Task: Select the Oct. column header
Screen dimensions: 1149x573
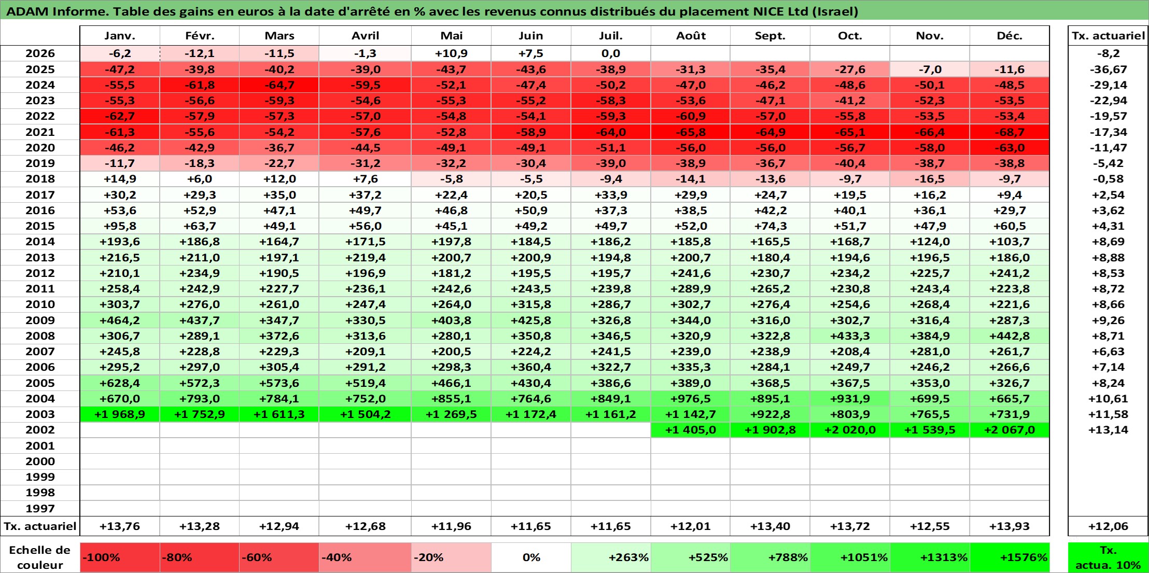Action: pos(850,36)
